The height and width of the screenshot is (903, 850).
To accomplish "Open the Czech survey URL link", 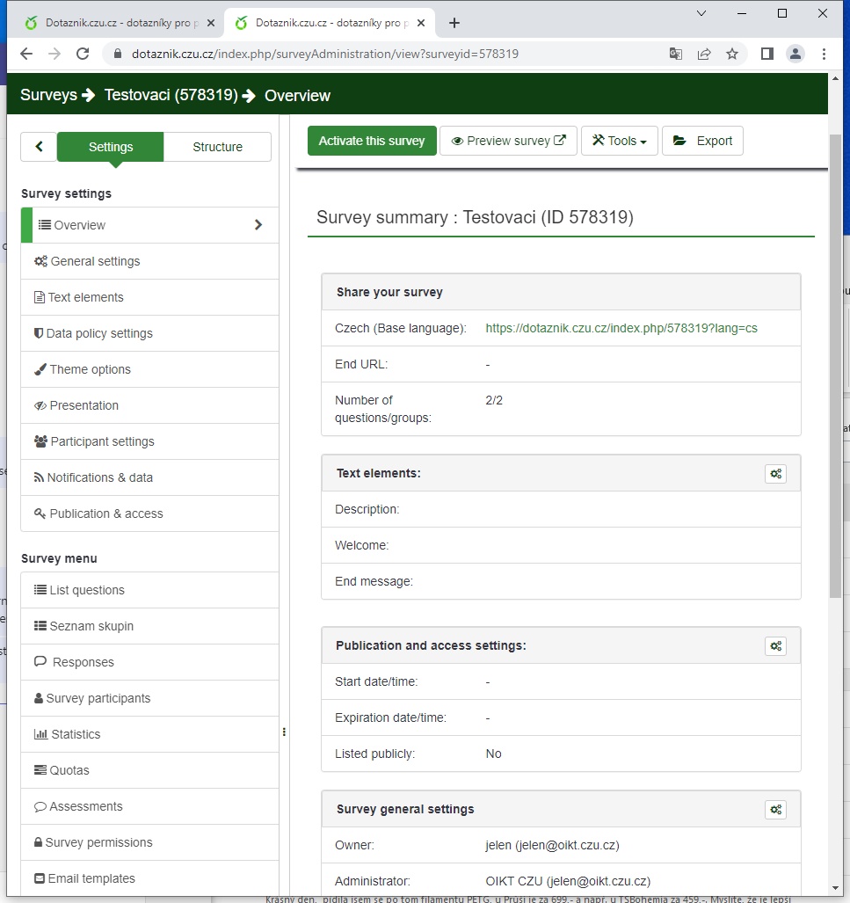I will (621, 328).
